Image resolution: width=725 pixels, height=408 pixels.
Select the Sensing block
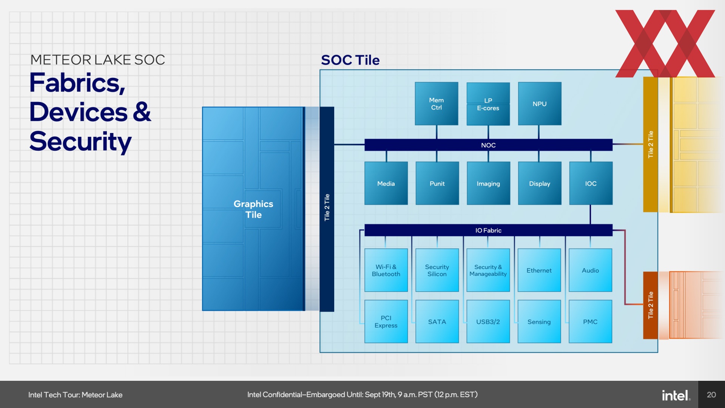point(539,321)
